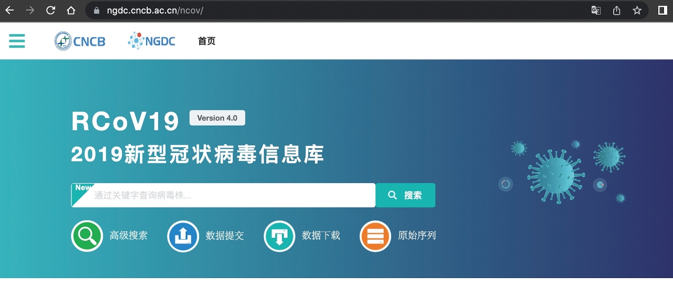Open the green hamburger menu
This screenshot has height=297, width=673.
[x=17, y=41]
